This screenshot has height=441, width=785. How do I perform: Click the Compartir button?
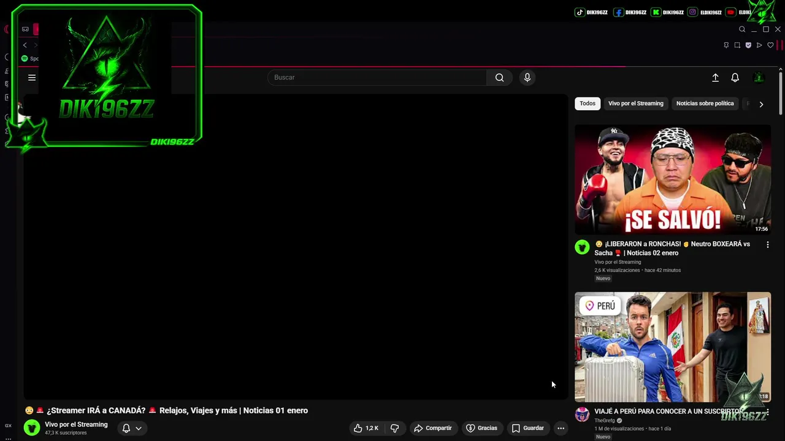click(x=433, y=428)
